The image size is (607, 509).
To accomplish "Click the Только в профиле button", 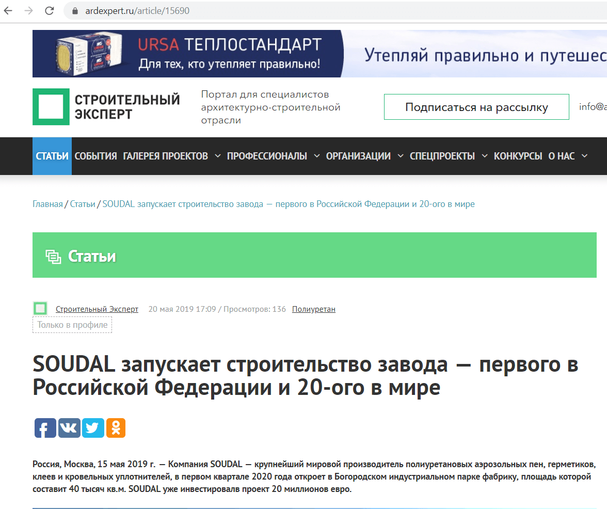I will tap(72, 325).
